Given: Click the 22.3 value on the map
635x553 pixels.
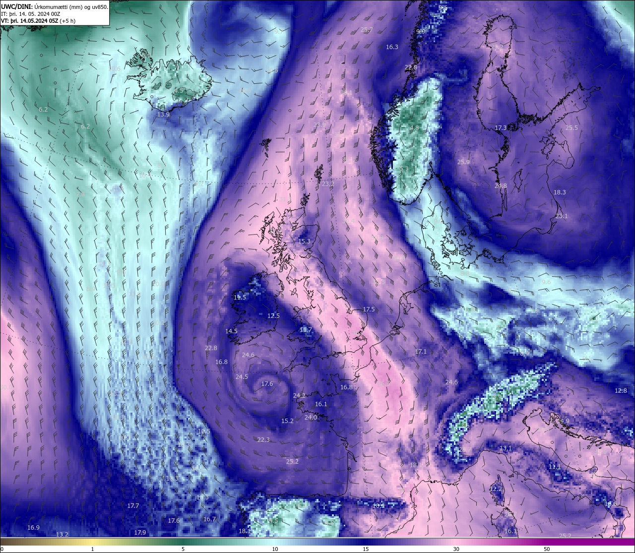Looking at the screenshot, I should 263,440.
